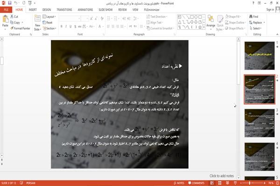This screenshot has height=186, width=280.
Task: Select slide 4 thumbnail
Action: (x=259, y=157)
